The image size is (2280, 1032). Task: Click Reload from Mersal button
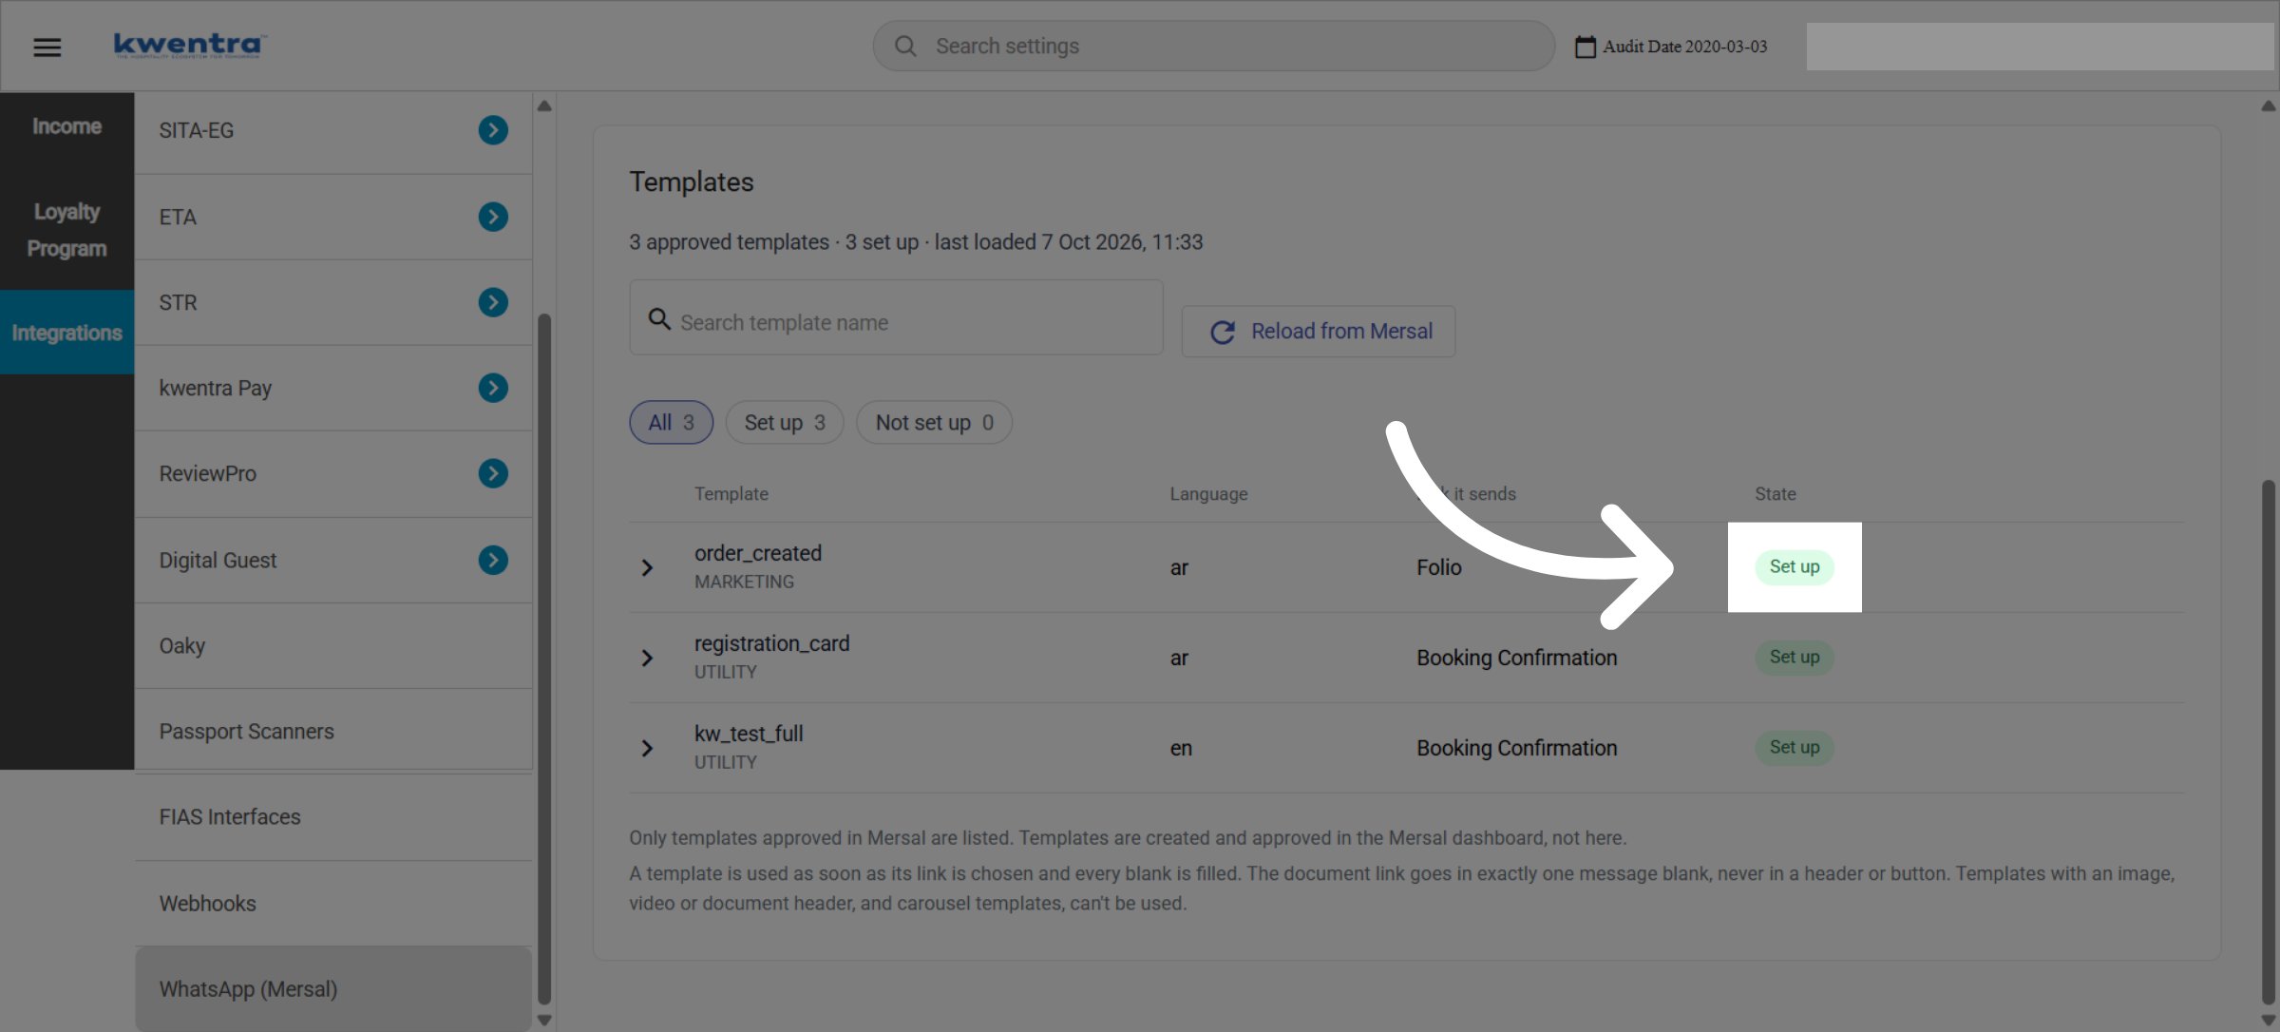point(1319,332)
